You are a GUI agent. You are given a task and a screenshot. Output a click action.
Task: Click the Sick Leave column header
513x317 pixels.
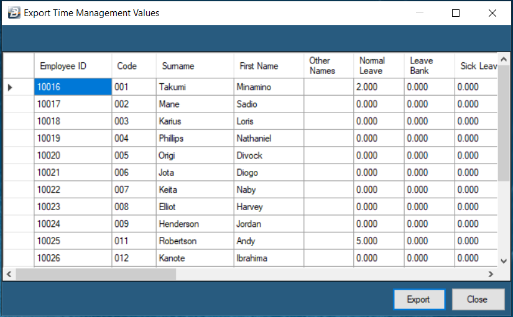click(476, 66)
